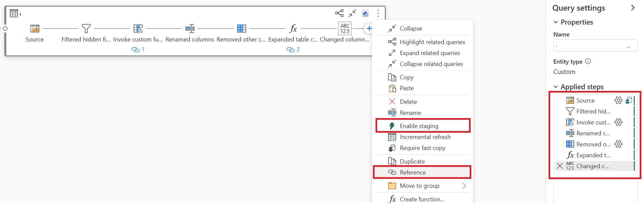Open settings gear for Source step

(618, 100)
